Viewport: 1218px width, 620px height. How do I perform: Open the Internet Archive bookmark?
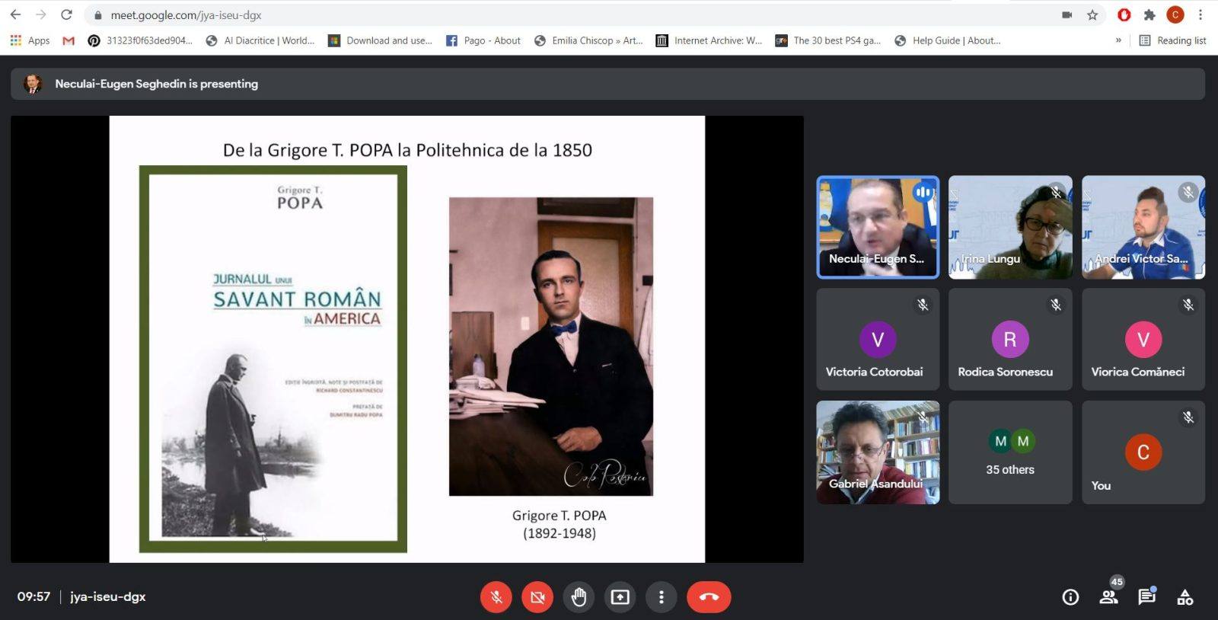pyautogui.click(x=709, y=40)
